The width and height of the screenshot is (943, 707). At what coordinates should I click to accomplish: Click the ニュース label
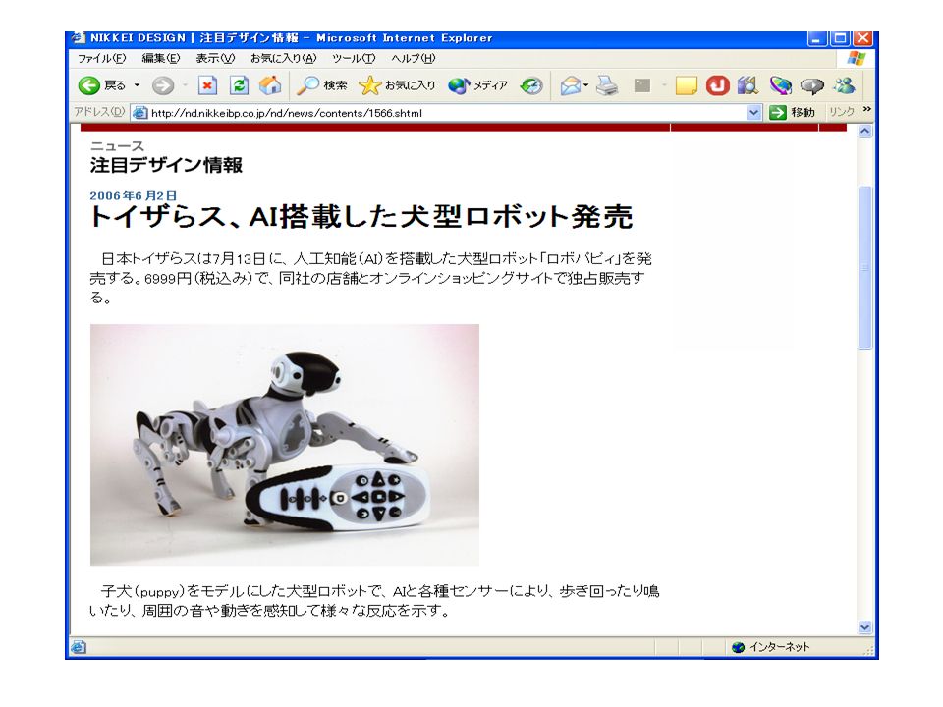point(117,146)
